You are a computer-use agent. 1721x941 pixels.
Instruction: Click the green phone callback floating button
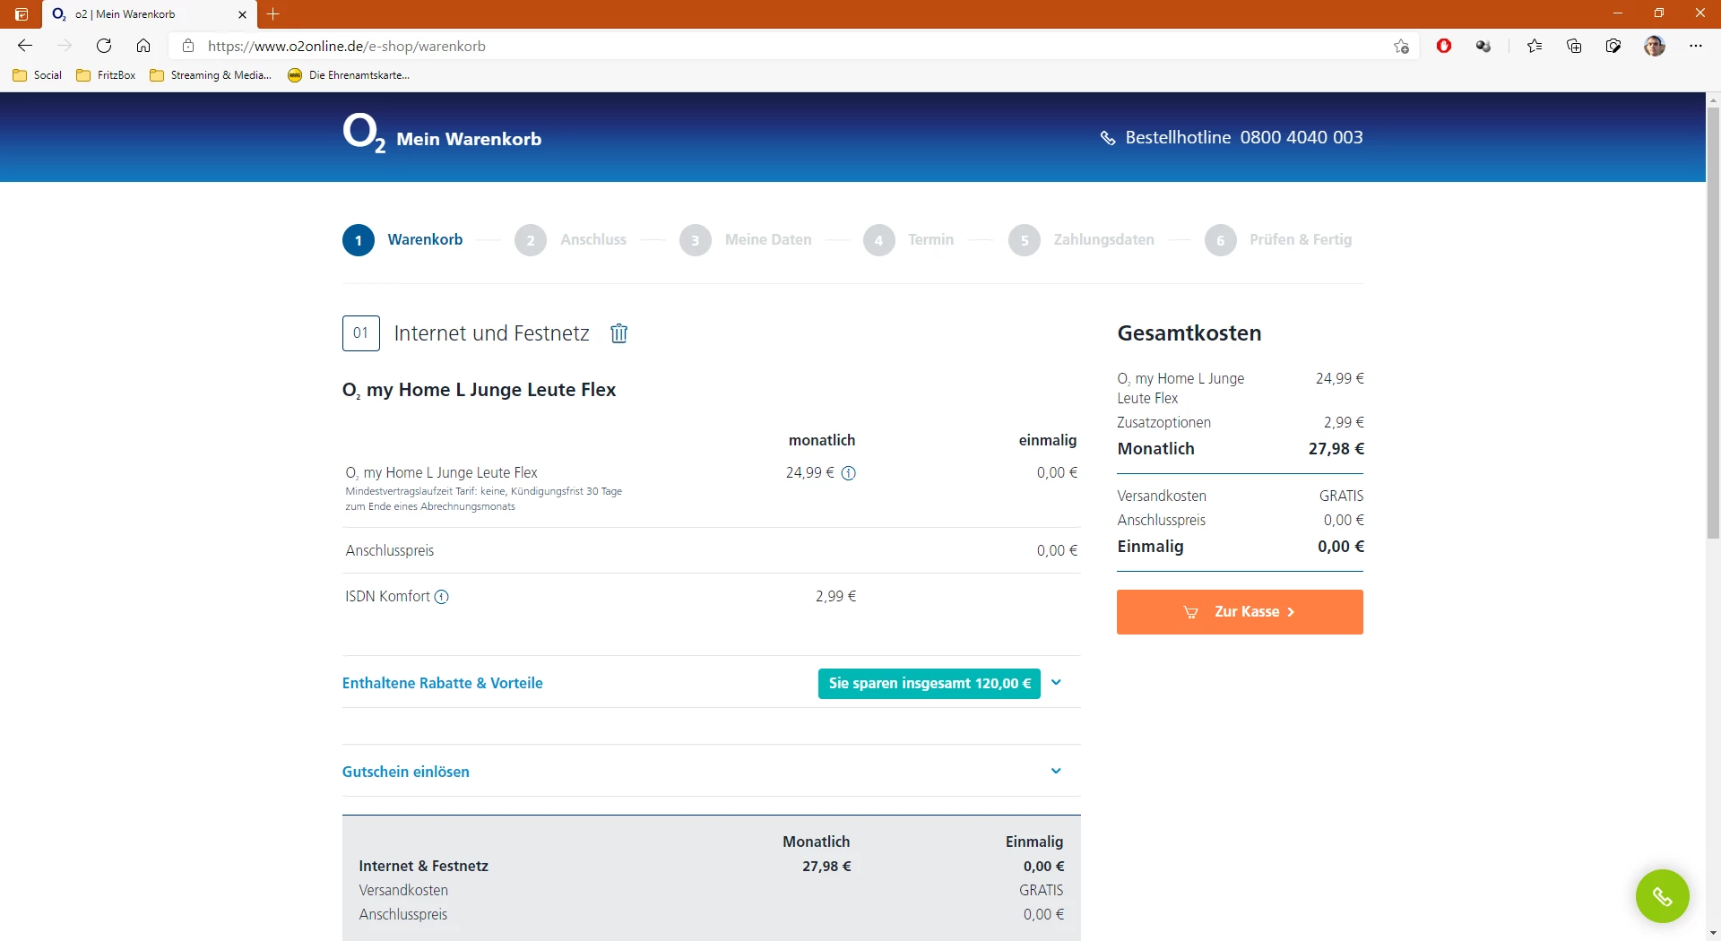click(1662, 896)
